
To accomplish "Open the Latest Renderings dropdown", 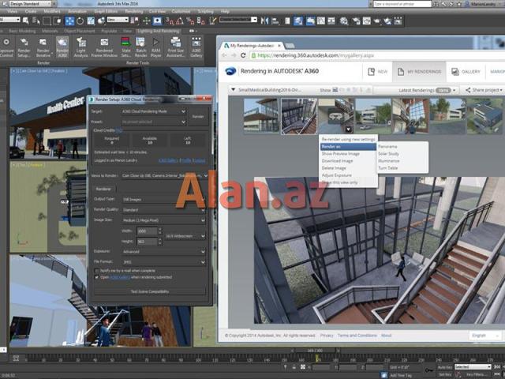I will (427, 90).
